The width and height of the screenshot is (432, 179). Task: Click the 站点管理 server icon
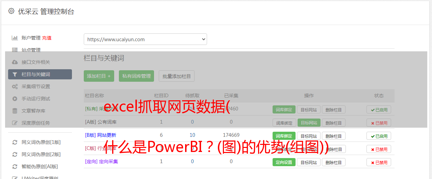tap(15, 50)
